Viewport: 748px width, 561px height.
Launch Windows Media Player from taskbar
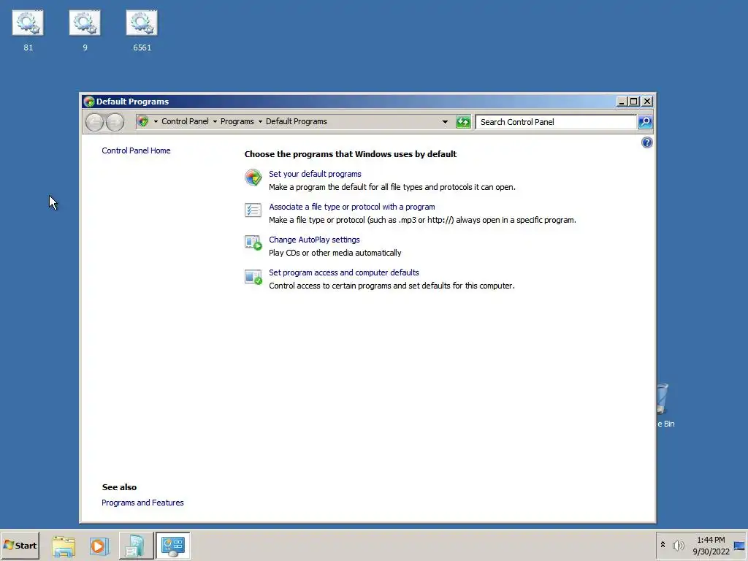(99, 546)
